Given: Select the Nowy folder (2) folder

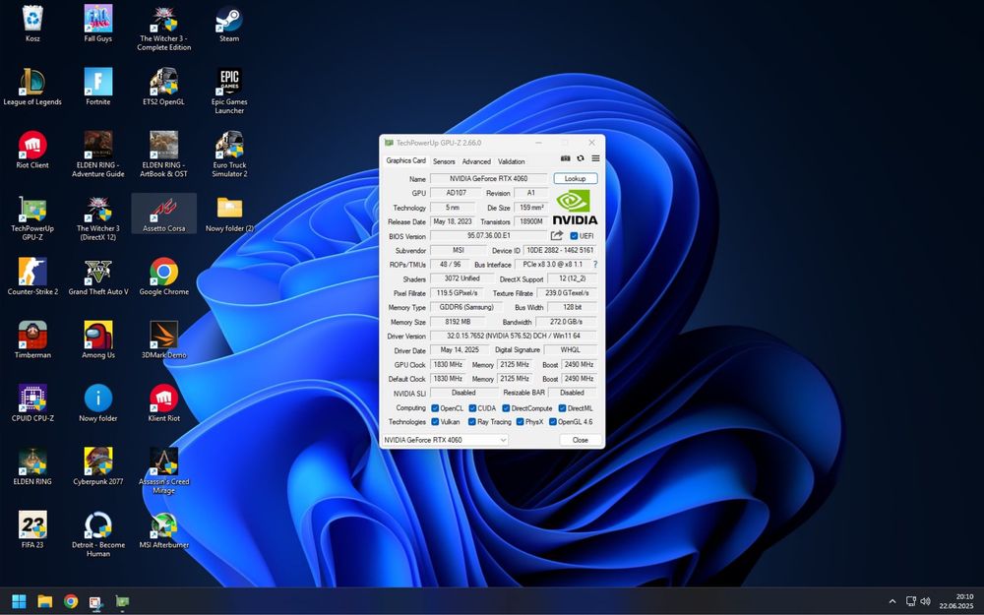Looking at the screenshot, I should (229, 214).
